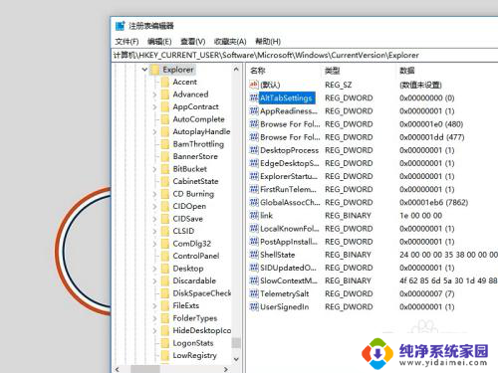Click the ShellState binary value icon
The width and height of the screenshot is (498, 373).
254,255
